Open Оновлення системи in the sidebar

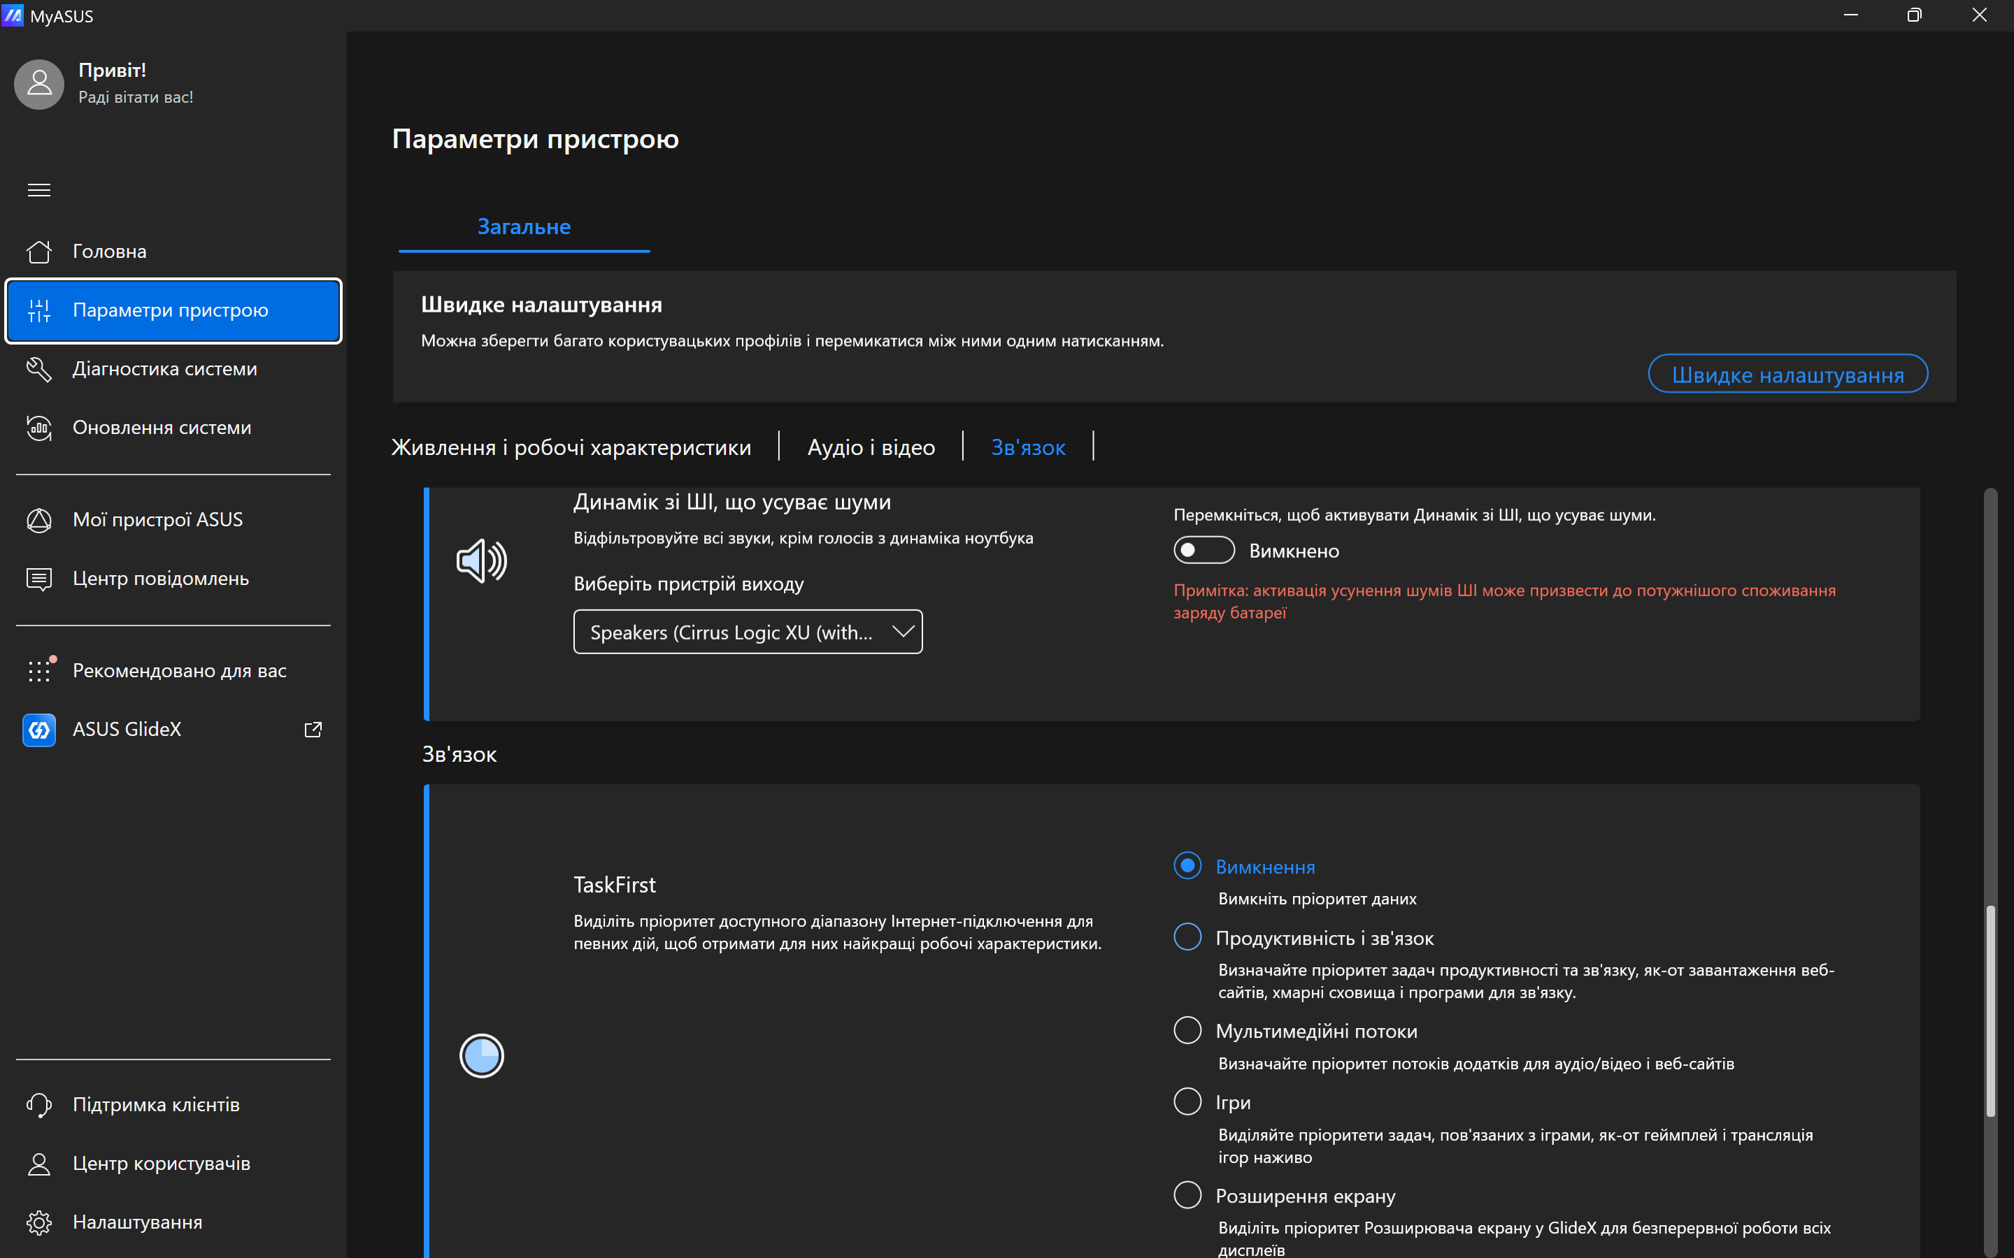173,428
